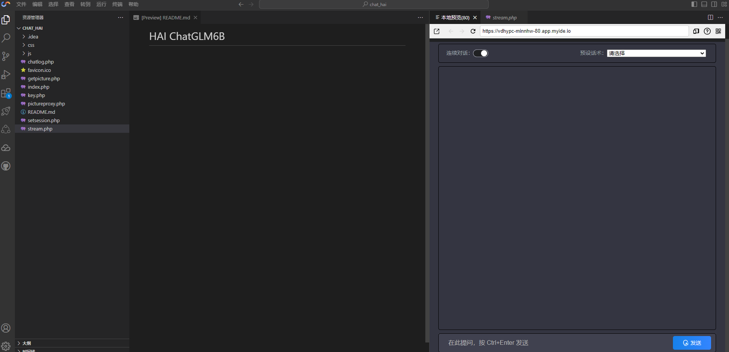The height and width of the screenshot is (352, 729).
Task: Expand the js folder
Action: coord(72,53)
